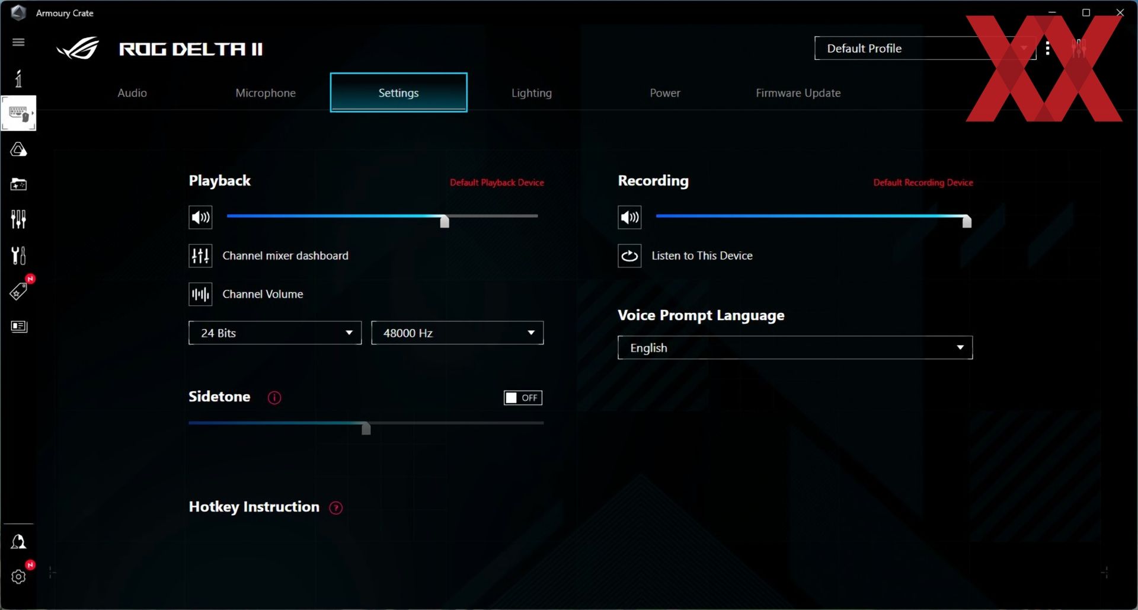
Task: Click the Recording volume slider handle
Action: tap(967, 221)
